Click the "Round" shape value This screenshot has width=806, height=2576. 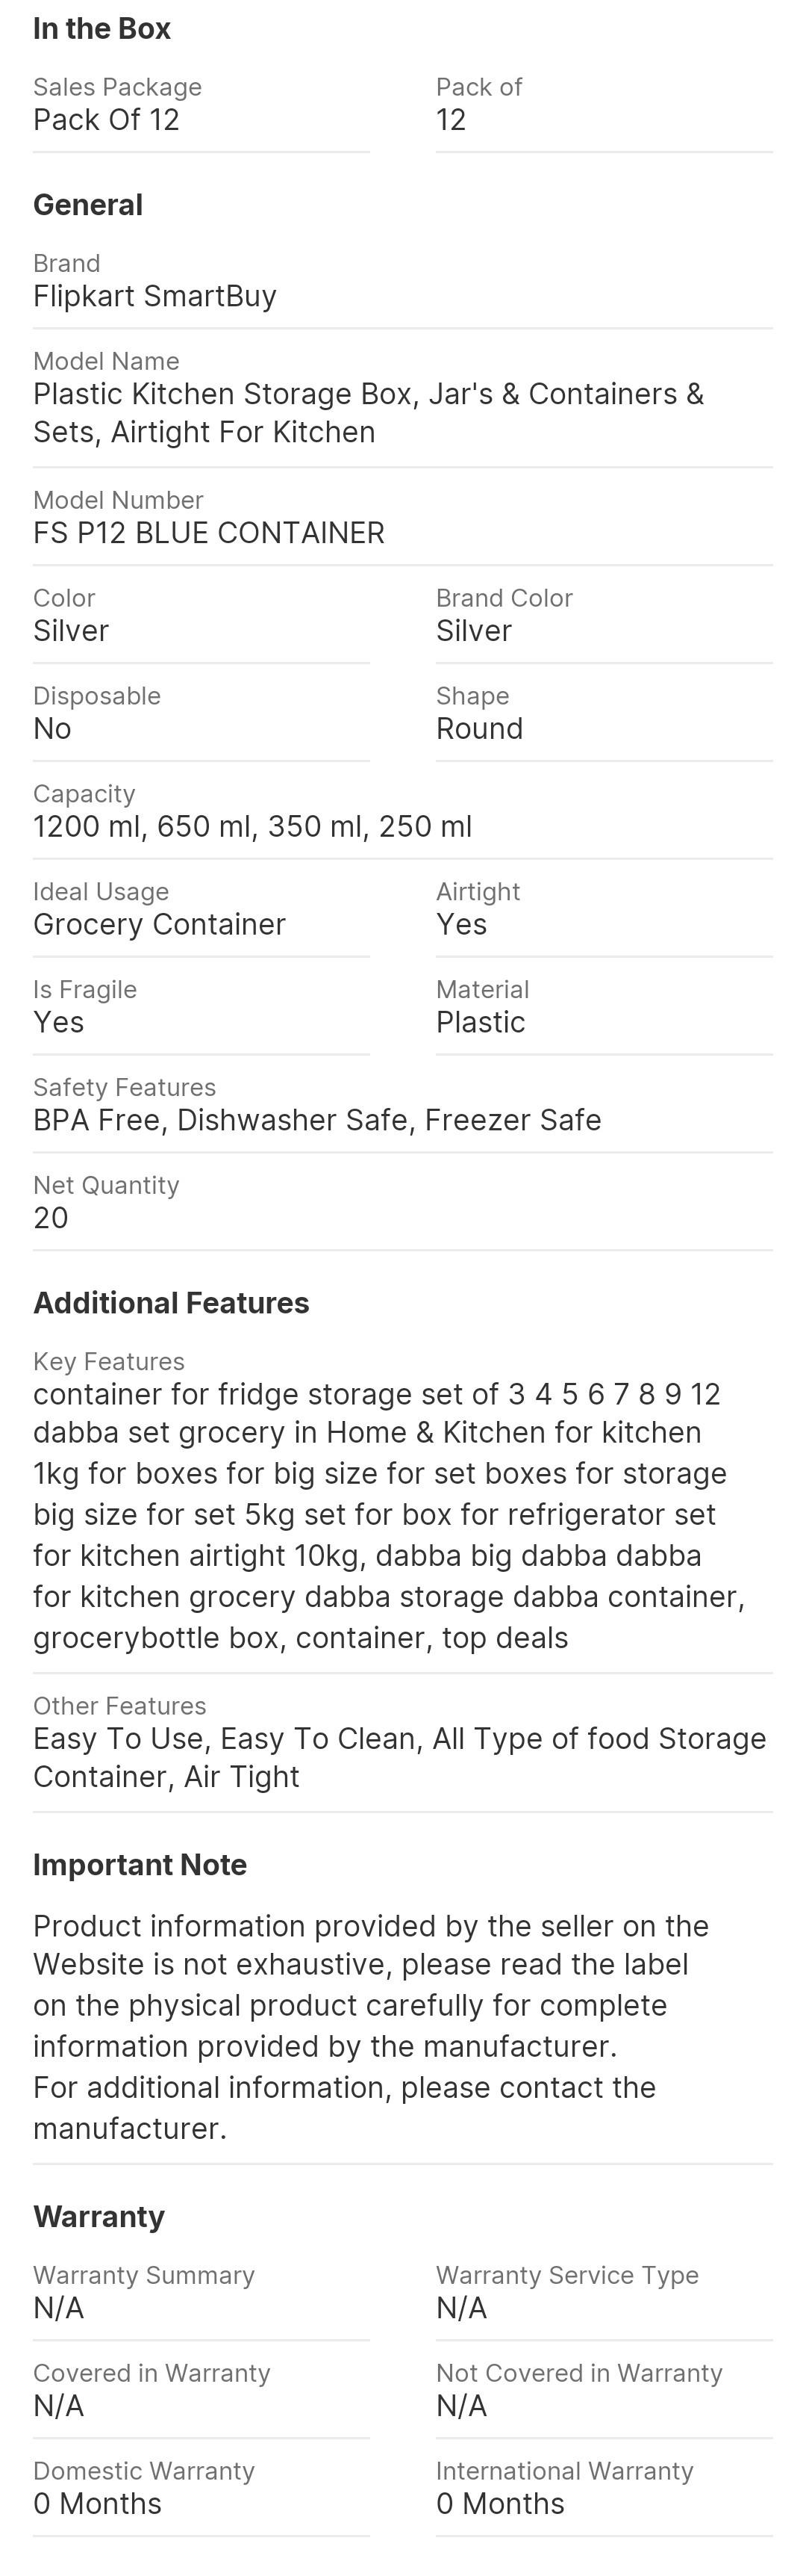pos(479,728)
